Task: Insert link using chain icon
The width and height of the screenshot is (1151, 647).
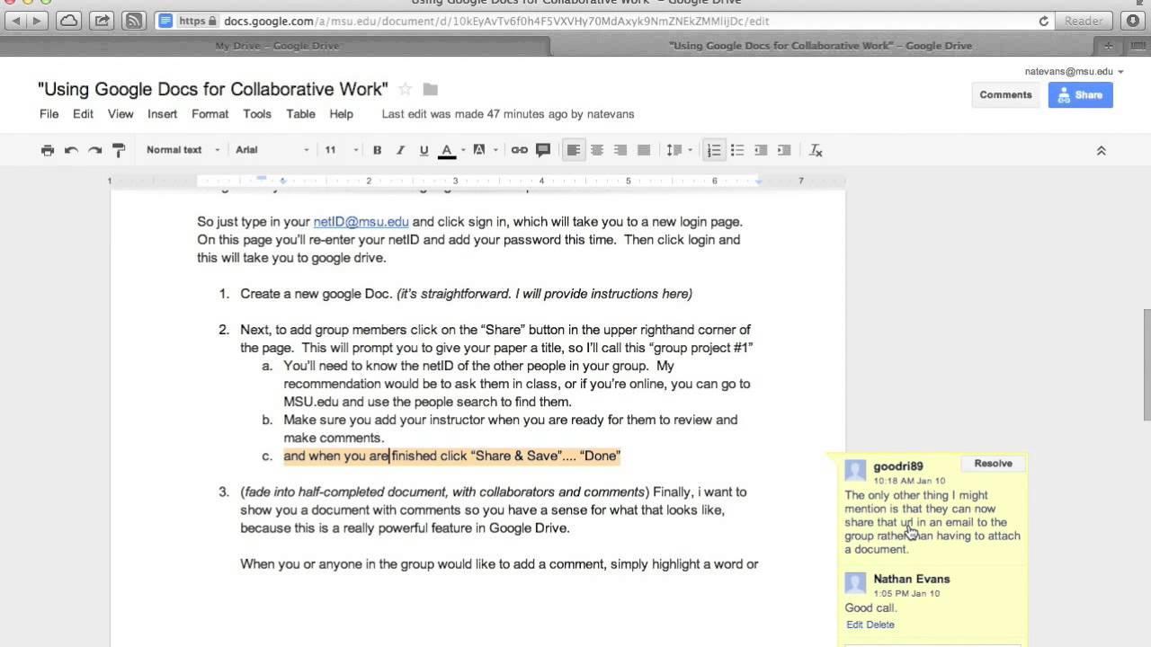Action: (519, 150)
